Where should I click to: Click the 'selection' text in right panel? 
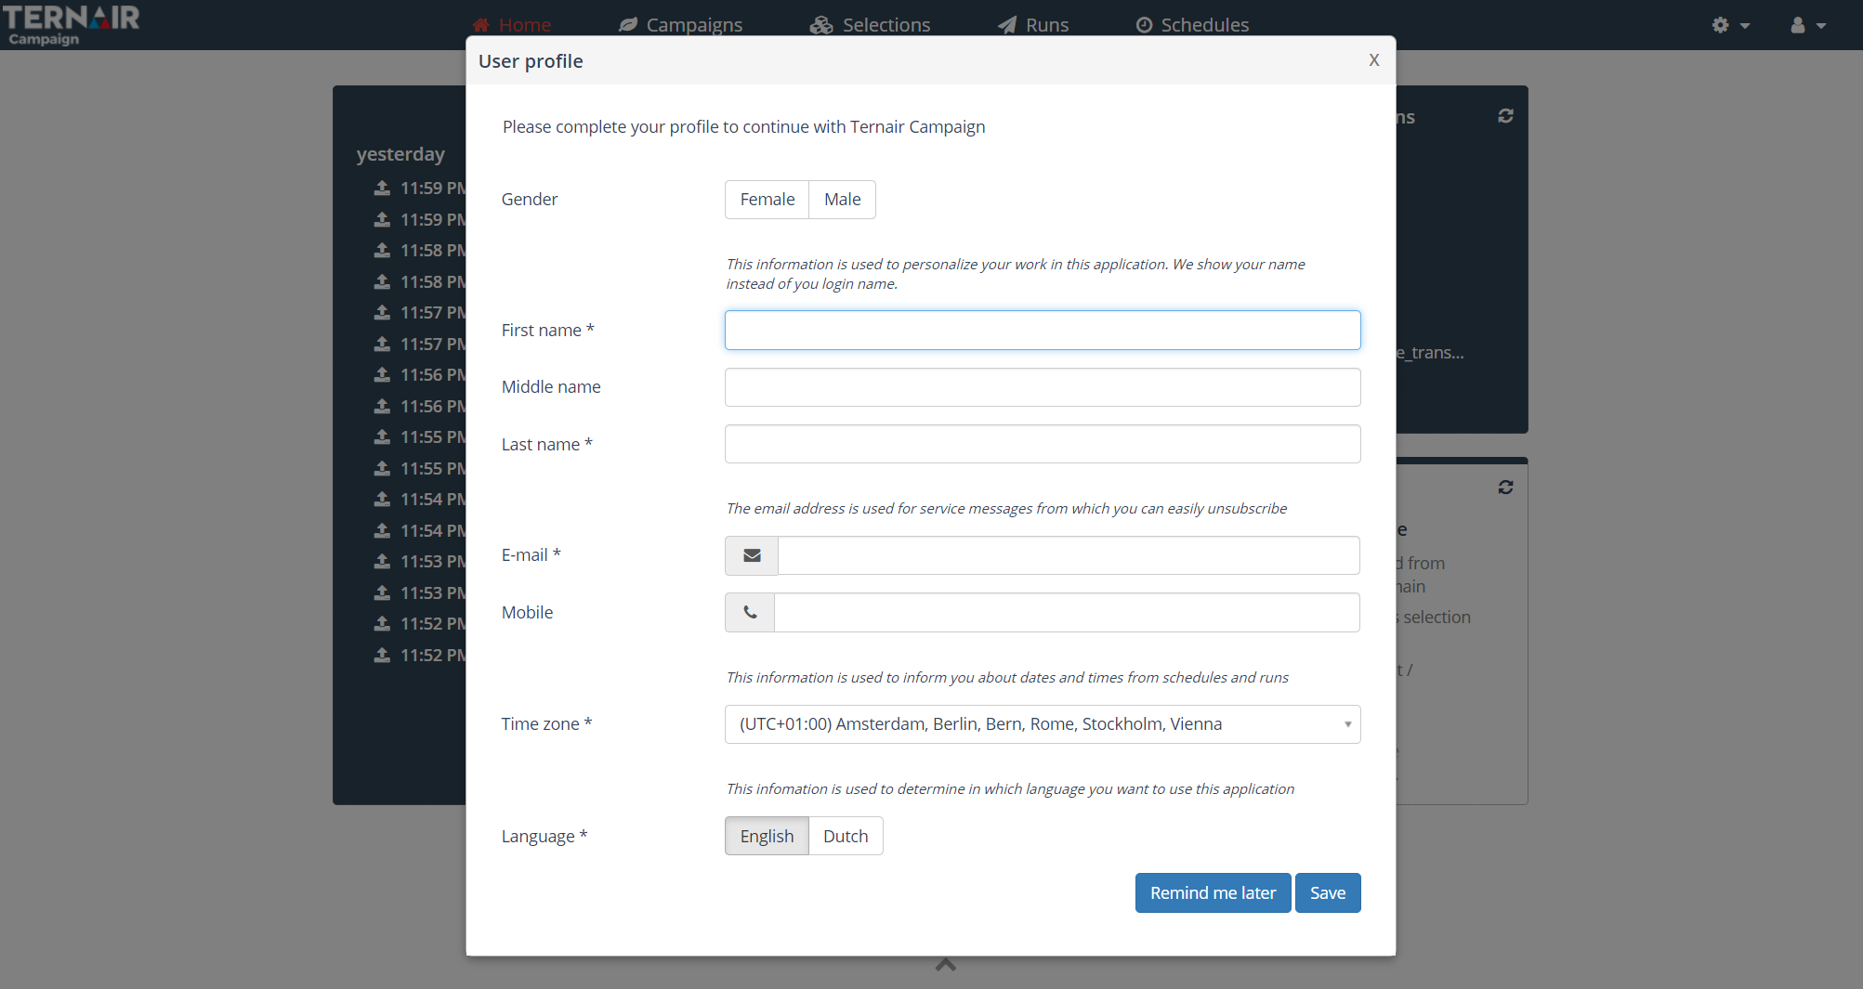1437,618
